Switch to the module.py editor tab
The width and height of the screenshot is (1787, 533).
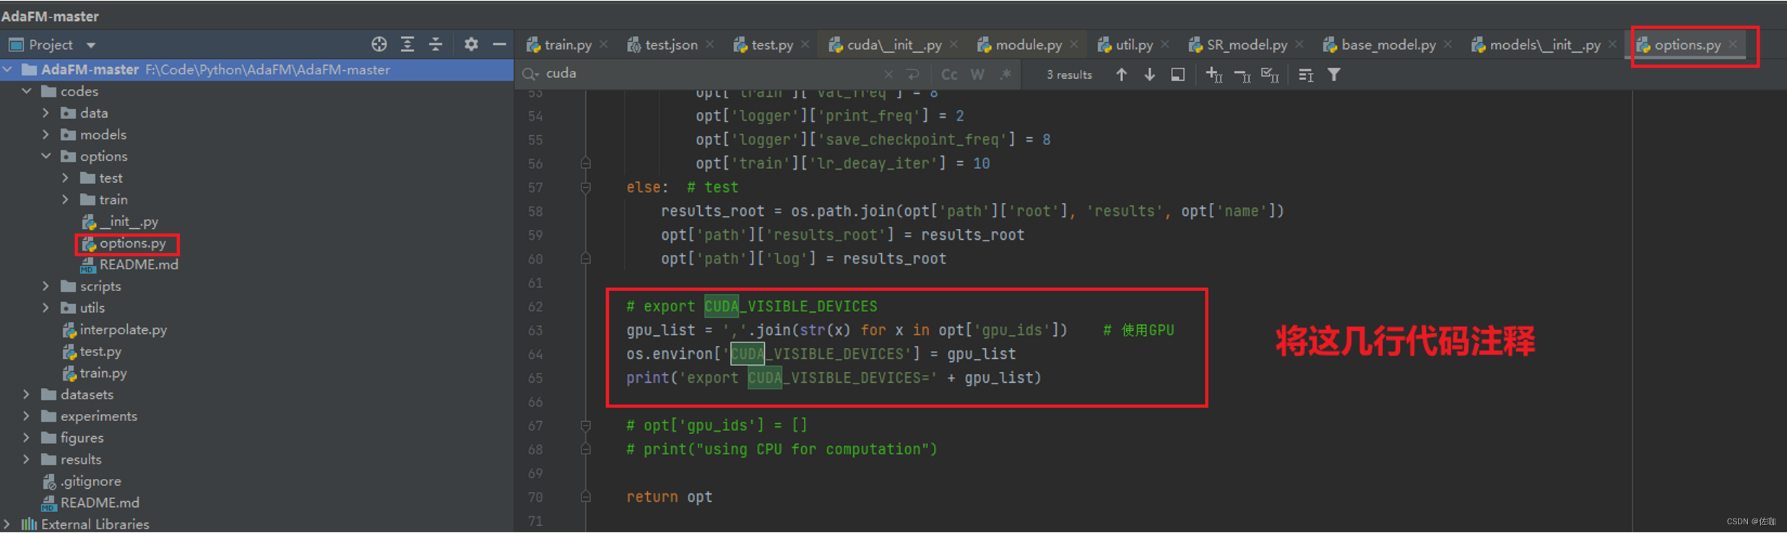tap(1019, 45)
